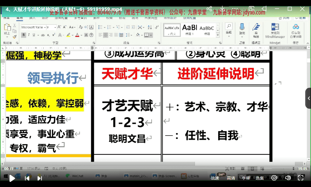Open the 高清 video quality options

click(x=231, y=178)
